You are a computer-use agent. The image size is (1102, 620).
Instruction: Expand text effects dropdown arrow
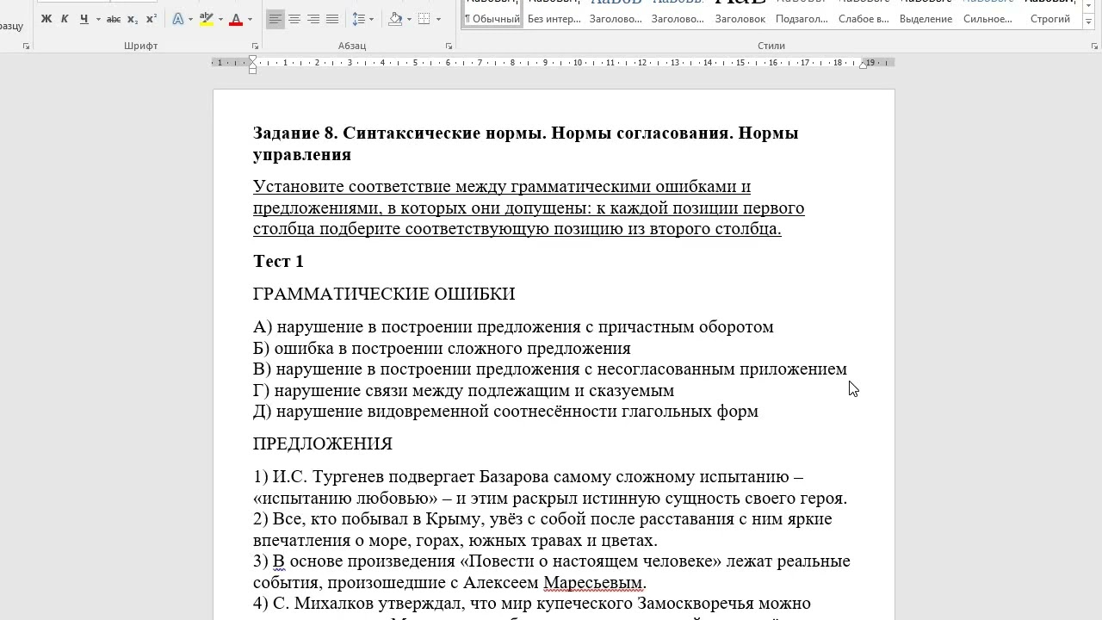pyautogui.click(x=191, y=19)
